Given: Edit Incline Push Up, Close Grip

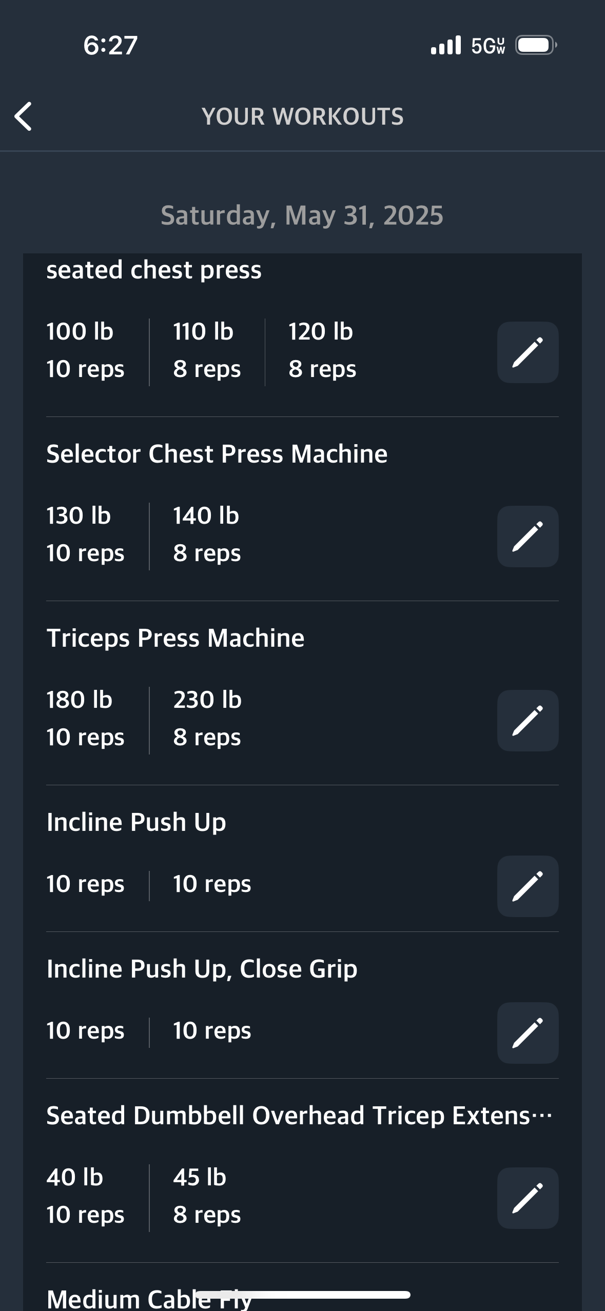Looking at the screenshot, I should point(528,1033).
